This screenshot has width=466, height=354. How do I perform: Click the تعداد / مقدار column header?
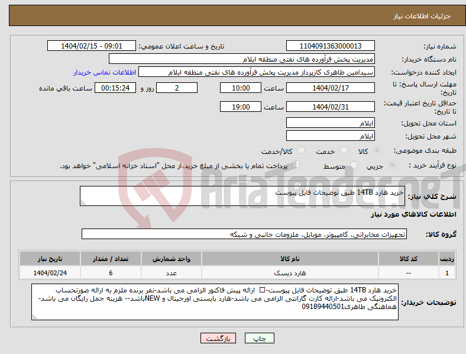coord(111,259)
